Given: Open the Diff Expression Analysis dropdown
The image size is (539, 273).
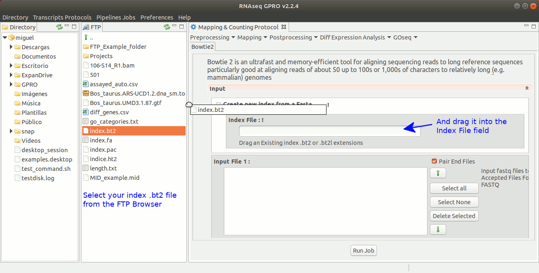Looking at the screenshot, I should coord(355,37).
